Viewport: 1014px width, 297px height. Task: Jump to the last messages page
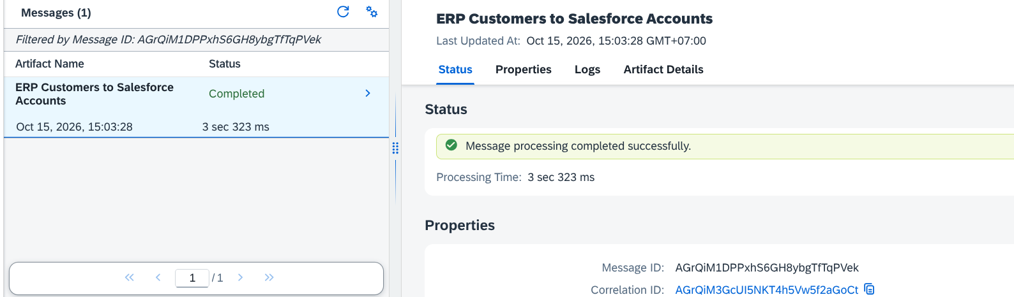(x=269, y=277)
